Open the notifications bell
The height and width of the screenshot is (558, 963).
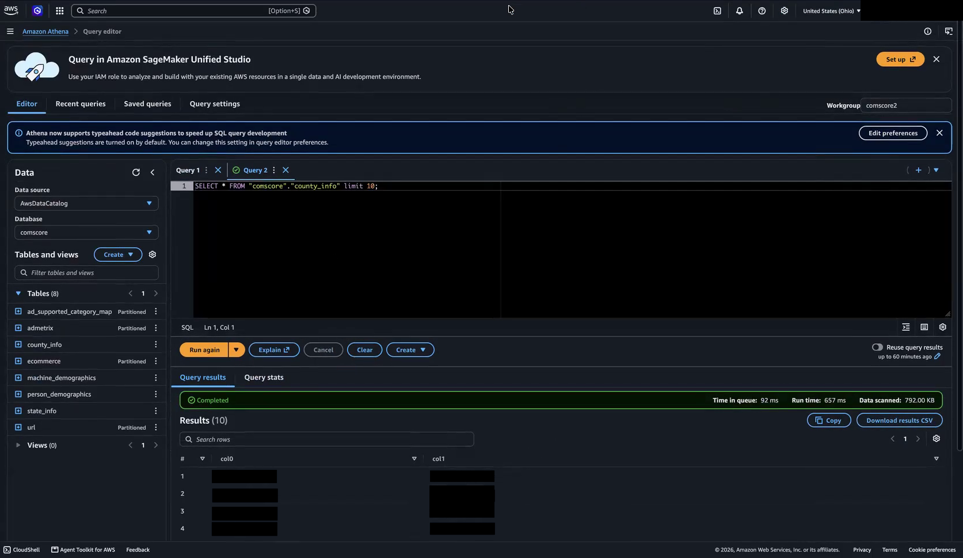(740, 11)
